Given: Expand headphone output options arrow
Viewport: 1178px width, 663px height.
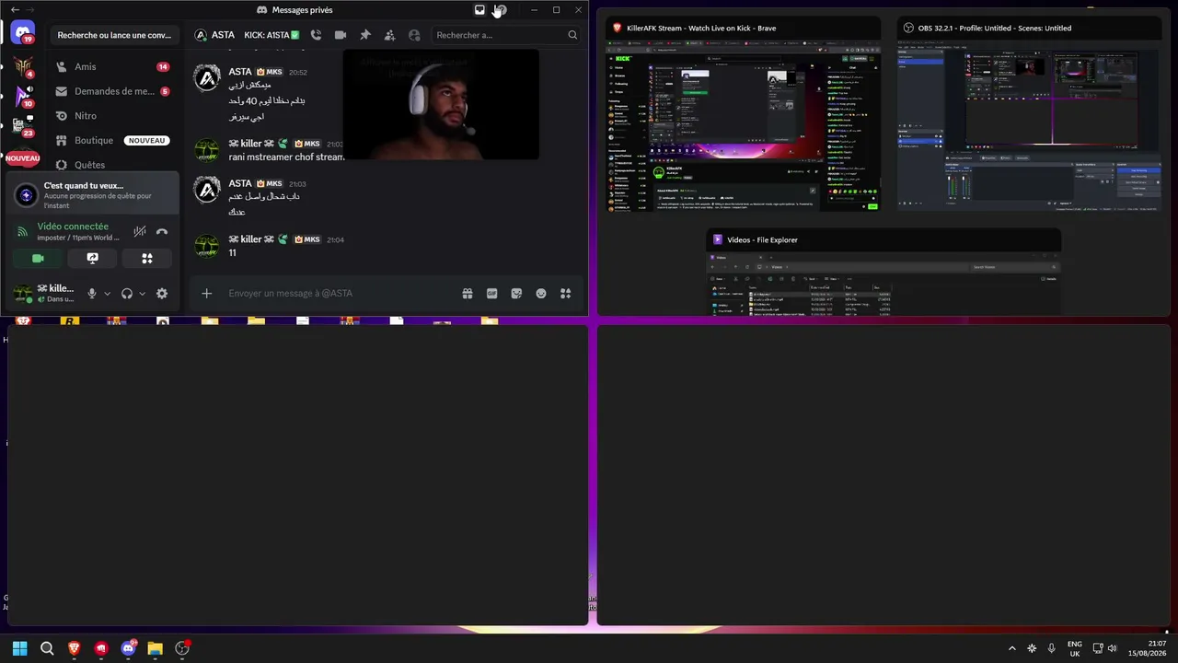Looking at the screenshot, I should pos(142,294).
